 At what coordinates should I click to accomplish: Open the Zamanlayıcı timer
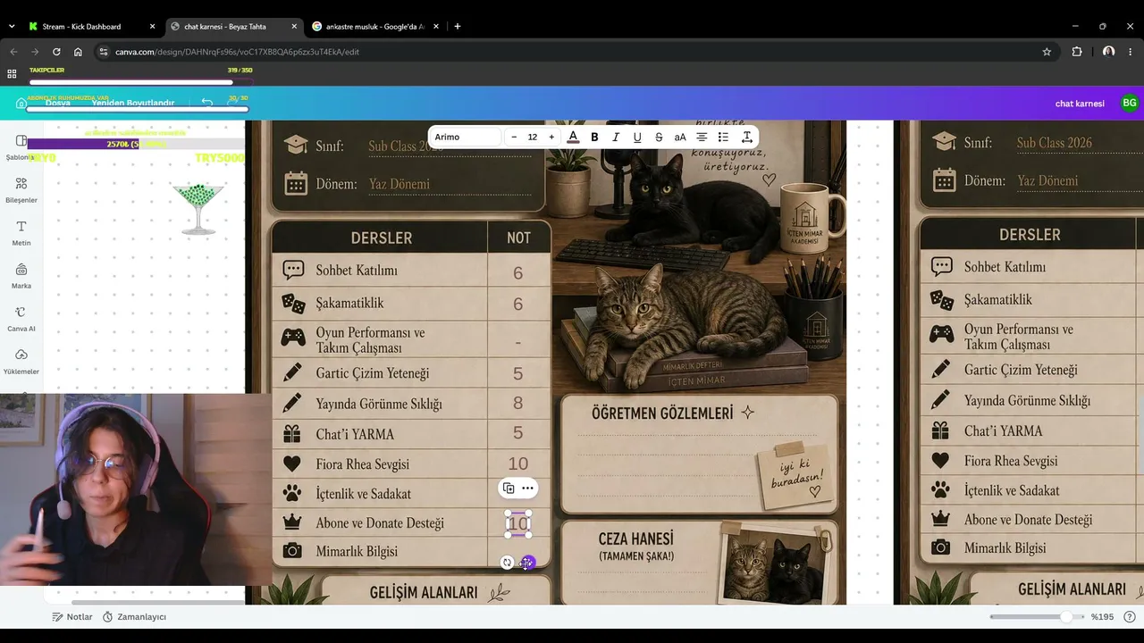tap(134, 617)
